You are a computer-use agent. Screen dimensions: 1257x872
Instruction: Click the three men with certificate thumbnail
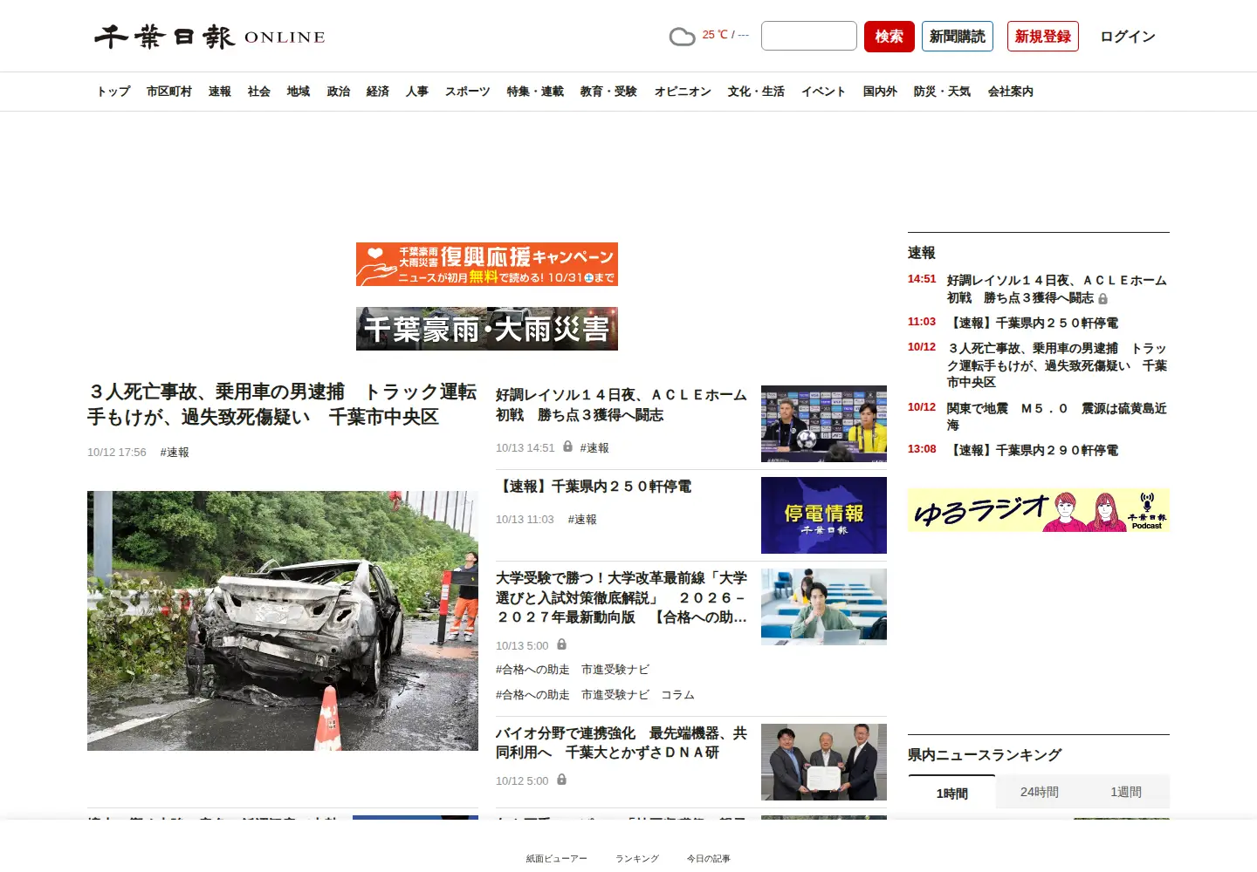coord(824,762)
